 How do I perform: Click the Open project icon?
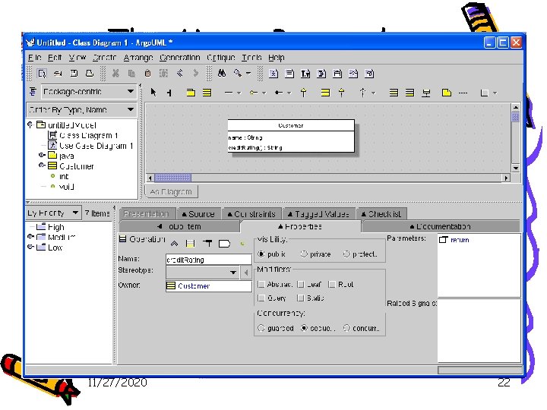point(58,73)
